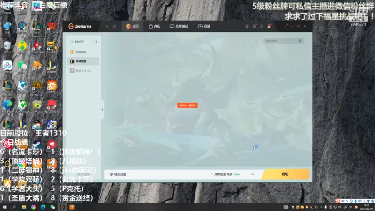Click the user avatar in WeGame header
Image resolution: width=375 pixels, height=211 pixels.
(269, 26)
